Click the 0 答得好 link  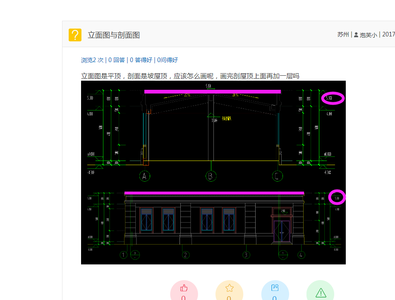141,60
